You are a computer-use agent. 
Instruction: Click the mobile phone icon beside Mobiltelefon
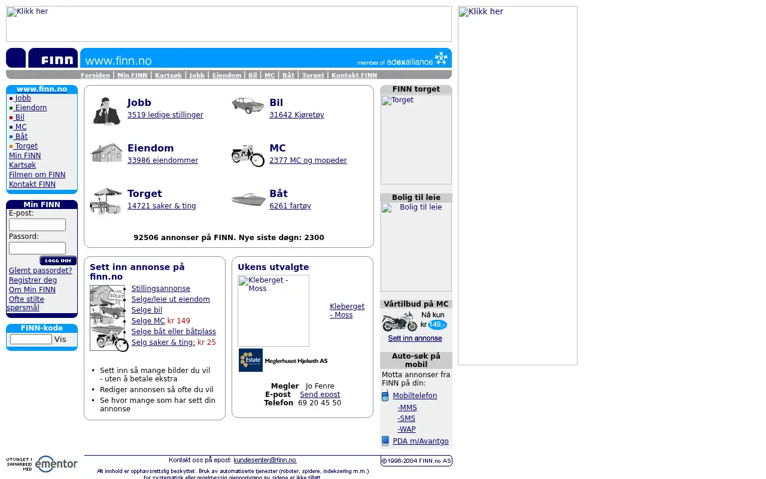[385, 396]
